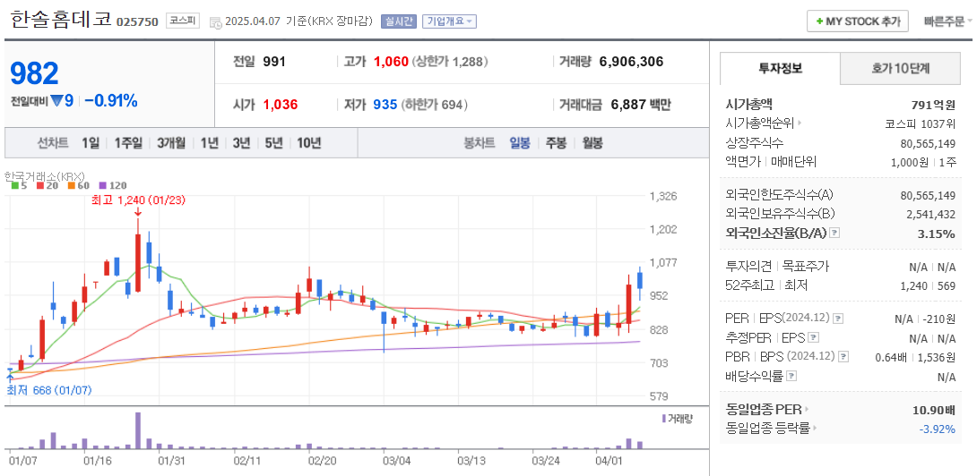Click the arrow next to 동일업종 PER
The image size is (977, 476).
(x=806, y=410)
